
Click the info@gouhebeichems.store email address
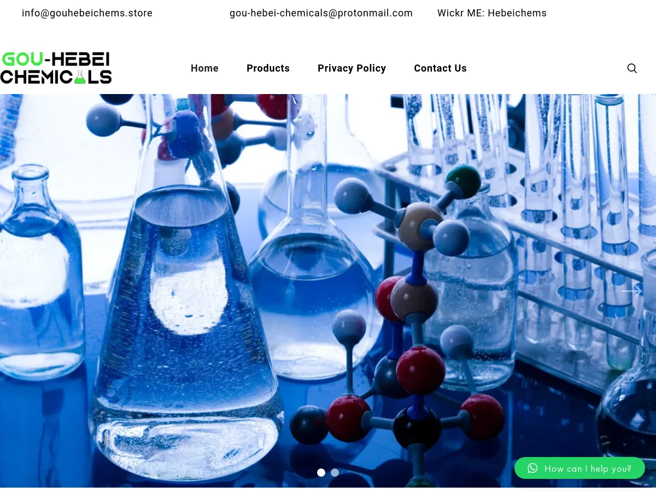[87, 13]
